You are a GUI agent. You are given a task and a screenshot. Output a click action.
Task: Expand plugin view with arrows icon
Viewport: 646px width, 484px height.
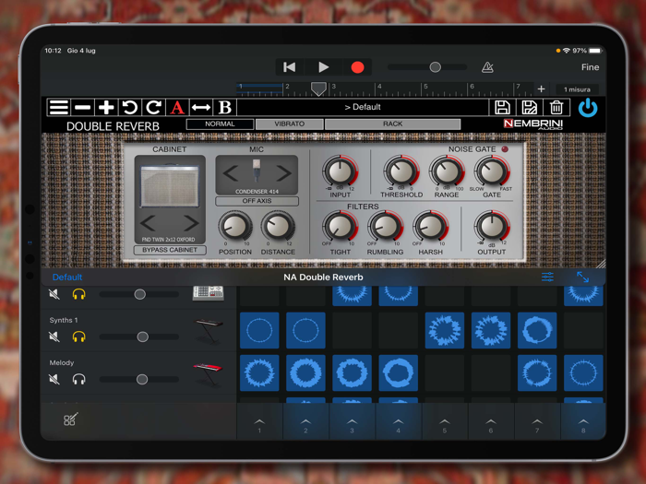pyautogui.click(x=582, y=277)
